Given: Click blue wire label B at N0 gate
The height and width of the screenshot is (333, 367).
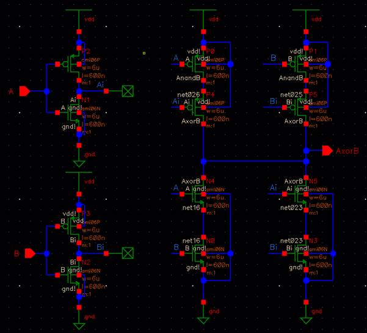Looking at the screenshot, I should [x=176, y=247].
